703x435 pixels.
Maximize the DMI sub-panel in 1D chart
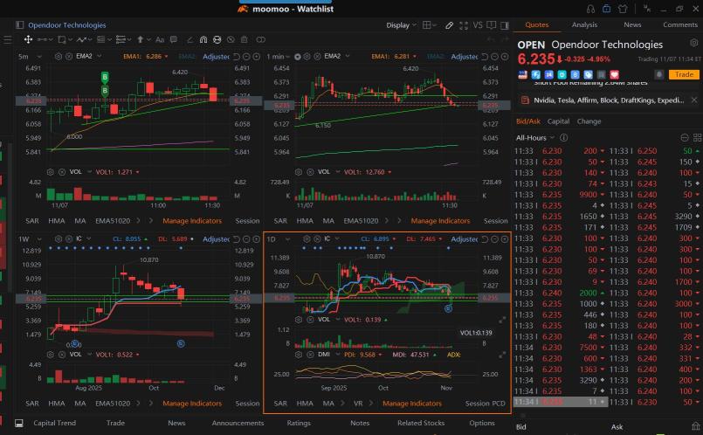coord(503,355)
